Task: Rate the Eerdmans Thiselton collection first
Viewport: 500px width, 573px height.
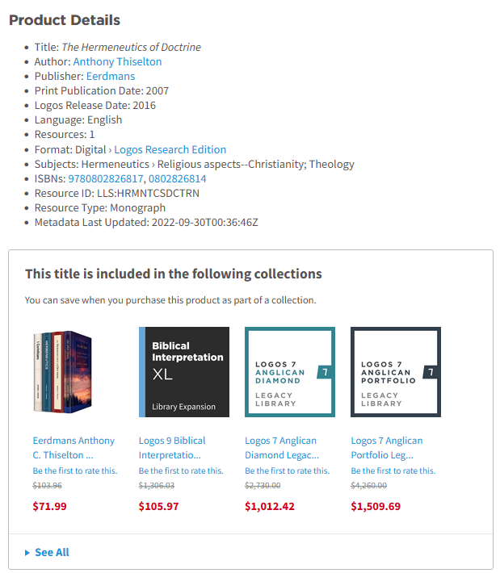Action: pyautogui.click(x=75, y=471)
